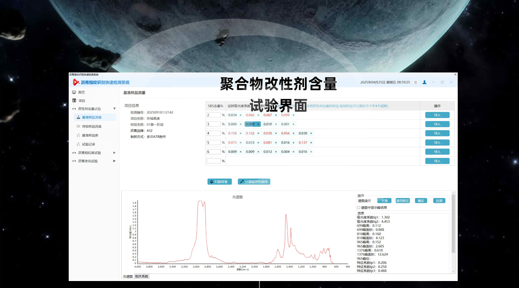Expand the 沥青老化试验 section
The width and height of the screenshot is (519, 288).
tap(114, 161)
